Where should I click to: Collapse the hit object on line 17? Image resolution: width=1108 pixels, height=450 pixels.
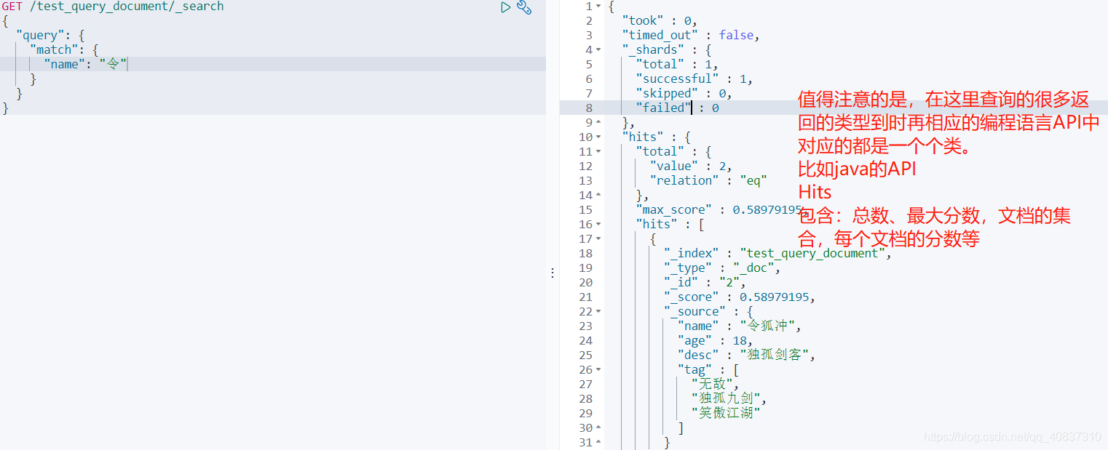(598, 238)
